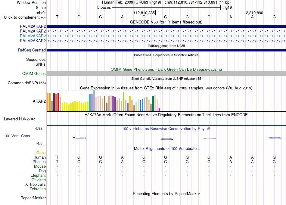Select the Zebrafish species label
This screenshot has width=286, height=205.
pos(38,189)
